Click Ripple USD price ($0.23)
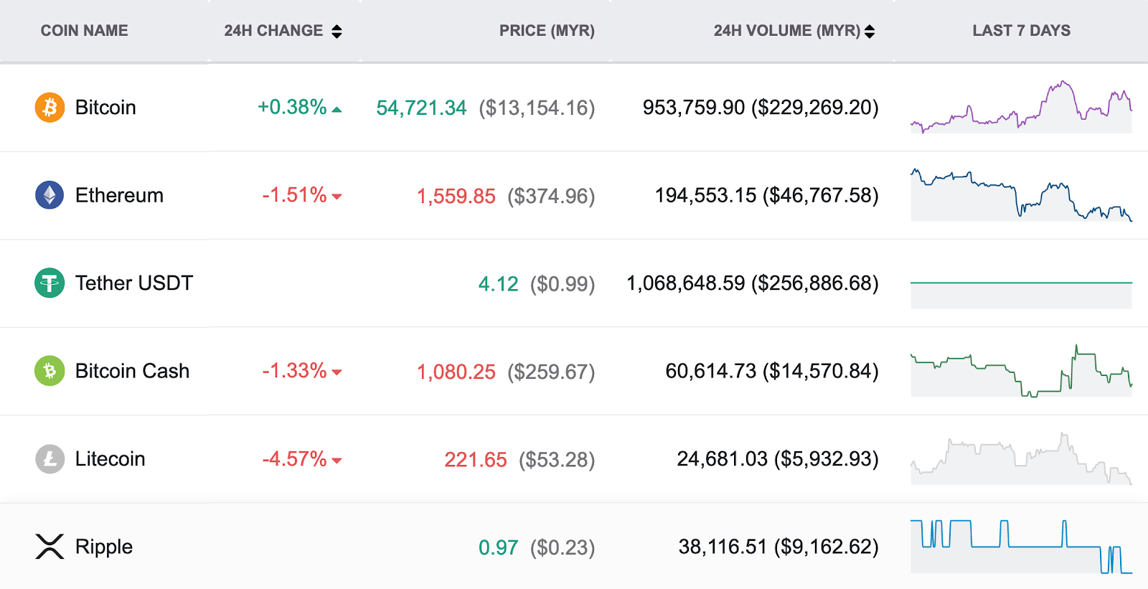This screenshot has height=589, width=1148. [563, 548]
